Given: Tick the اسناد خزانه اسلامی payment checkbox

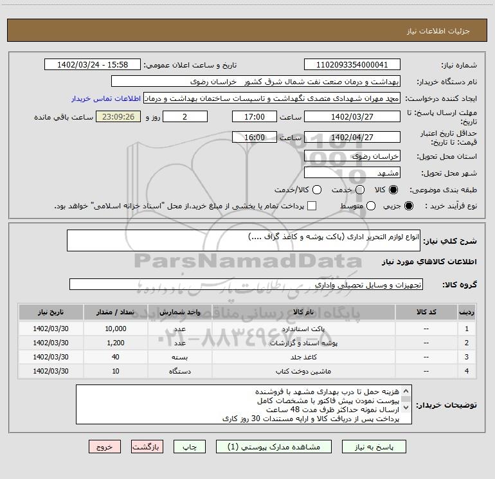Looking at the screenshot, I should (x=312, y=206).
